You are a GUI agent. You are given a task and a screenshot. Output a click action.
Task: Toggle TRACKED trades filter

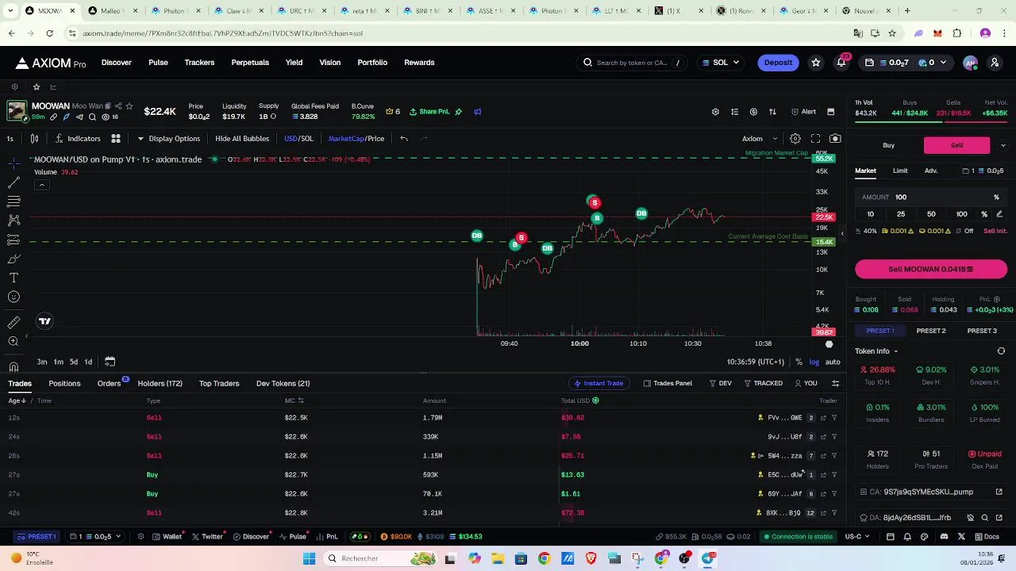tap(763, 383)
